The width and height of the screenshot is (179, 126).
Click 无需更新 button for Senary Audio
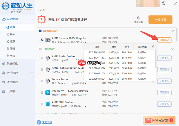point(164,81)
